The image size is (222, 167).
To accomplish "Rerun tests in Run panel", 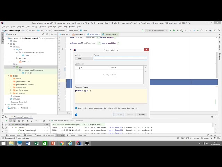I will pyautogui.click(x=6, y=121).
